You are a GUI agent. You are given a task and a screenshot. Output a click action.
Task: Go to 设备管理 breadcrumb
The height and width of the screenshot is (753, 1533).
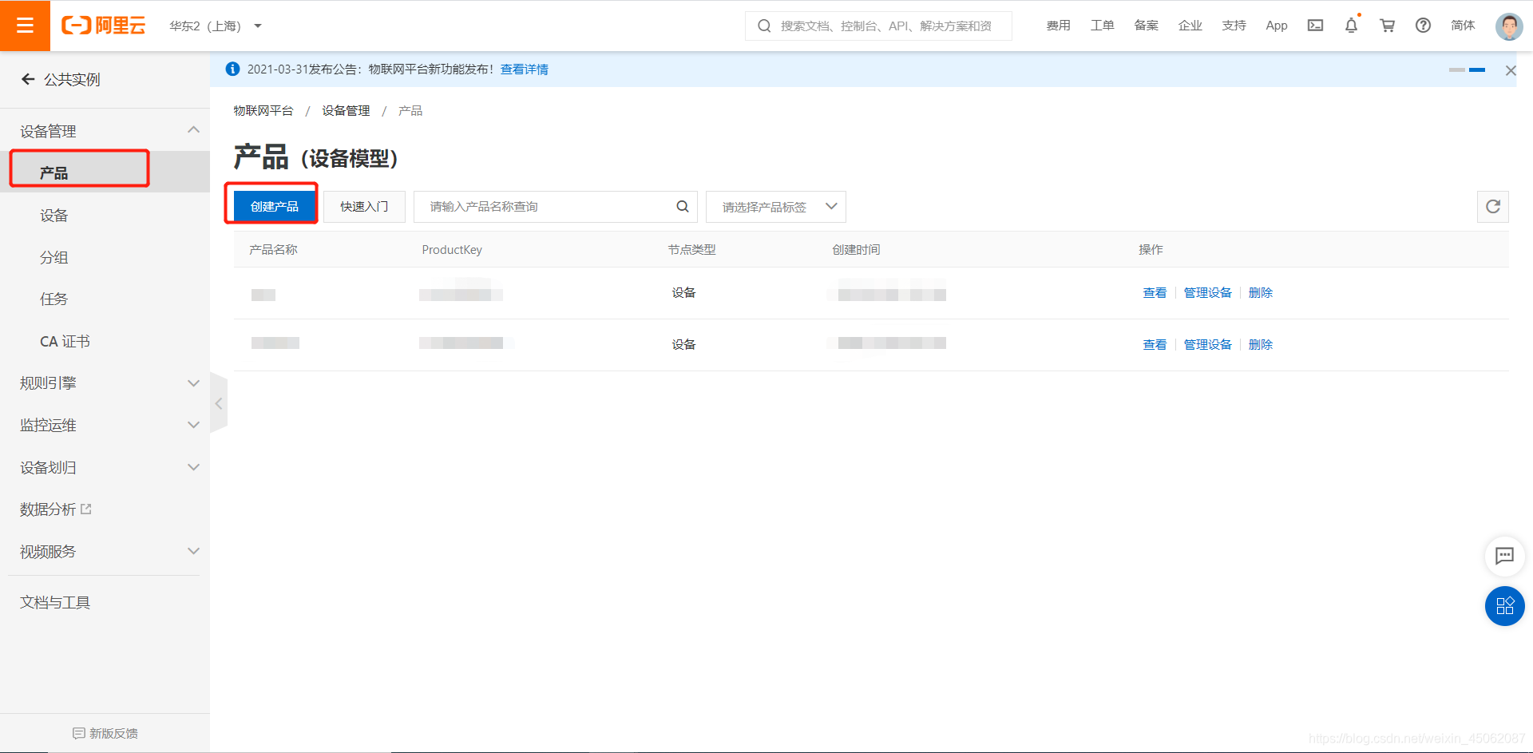(x=346, y=110)
